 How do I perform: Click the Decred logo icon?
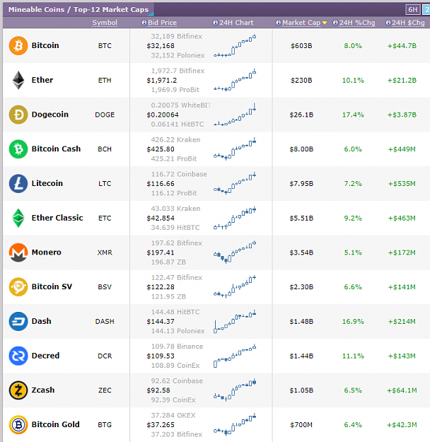18,356
